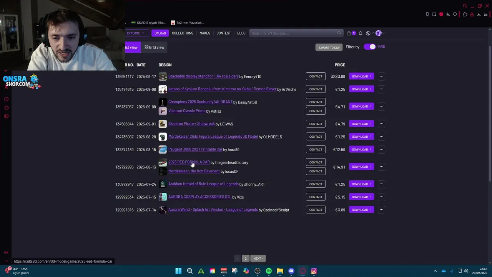
Task: Click EXPORT TO CSV button
Action: 329,47
